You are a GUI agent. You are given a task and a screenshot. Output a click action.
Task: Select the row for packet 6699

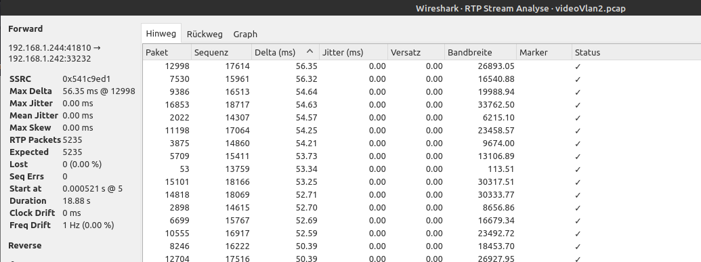421,221
